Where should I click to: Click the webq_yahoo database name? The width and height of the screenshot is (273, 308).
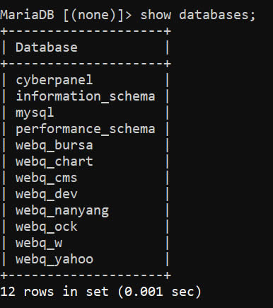[54, 260]
